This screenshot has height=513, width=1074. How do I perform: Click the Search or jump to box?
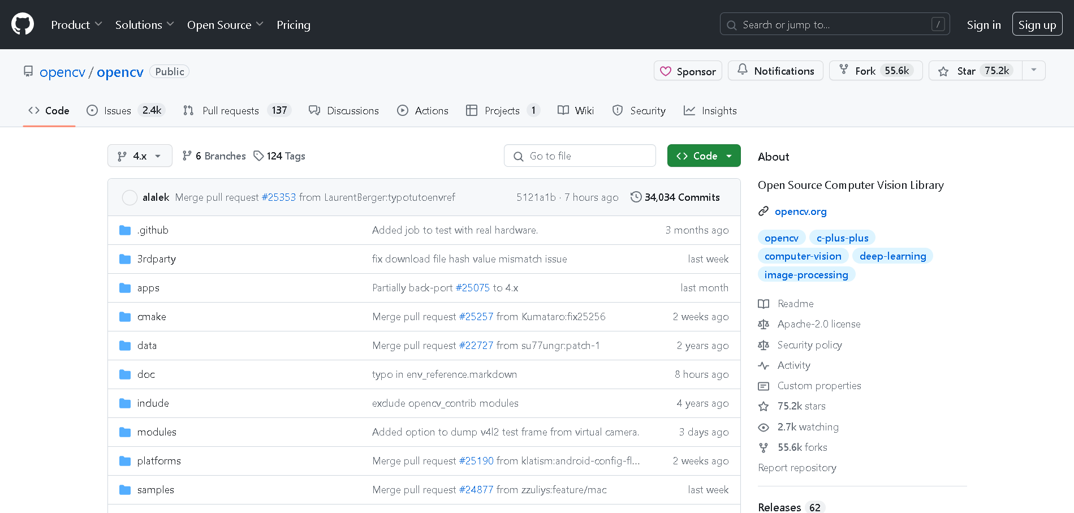(834, 25)
